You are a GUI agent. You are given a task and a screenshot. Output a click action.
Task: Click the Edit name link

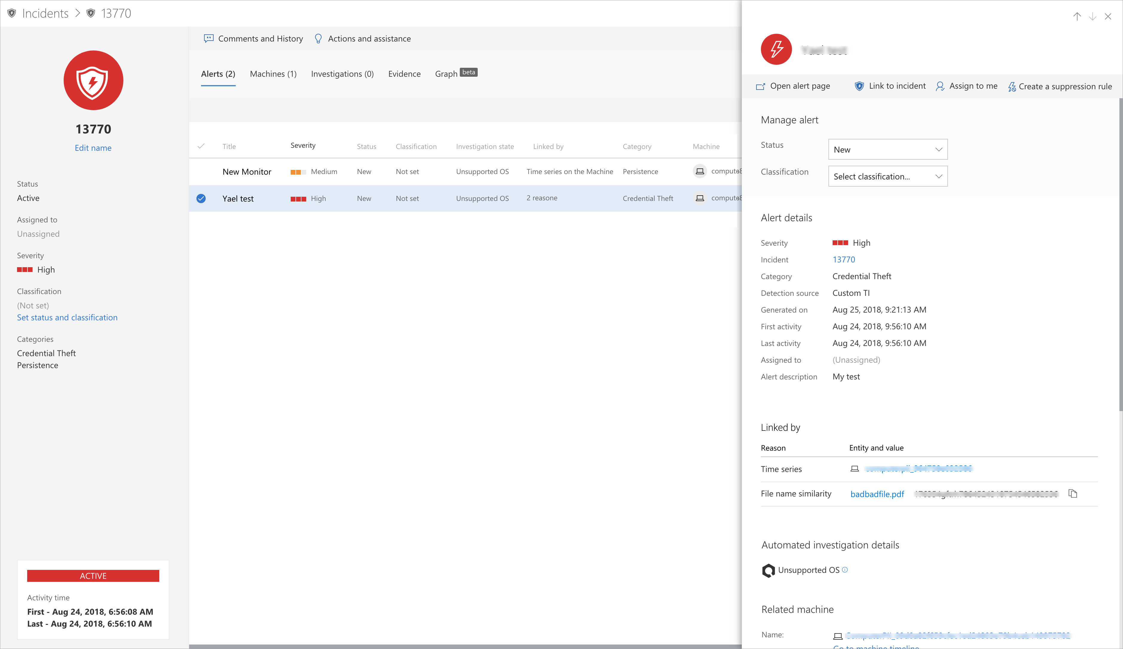coord(93,148)
